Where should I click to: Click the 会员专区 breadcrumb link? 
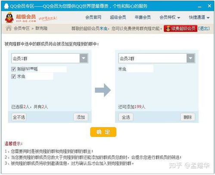pos(22,28)
